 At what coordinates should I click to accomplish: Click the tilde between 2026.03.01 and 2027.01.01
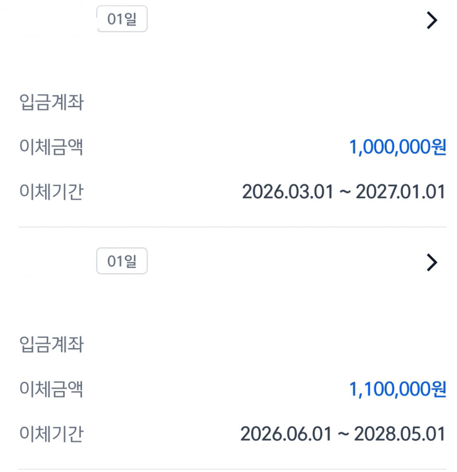345,192
